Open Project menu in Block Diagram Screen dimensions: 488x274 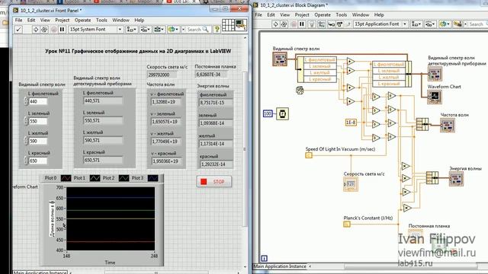pos(302,15)
